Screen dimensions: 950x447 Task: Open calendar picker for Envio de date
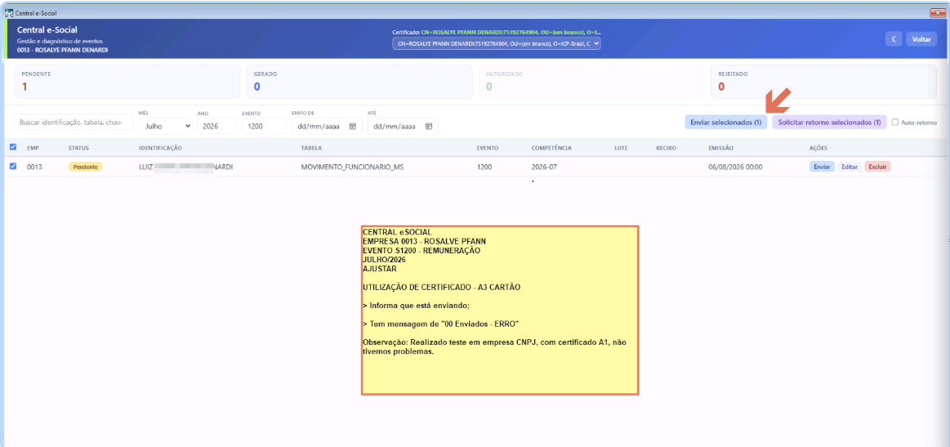coord(353,126)
